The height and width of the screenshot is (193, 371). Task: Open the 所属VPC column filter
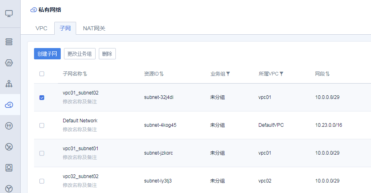point(281,74)
